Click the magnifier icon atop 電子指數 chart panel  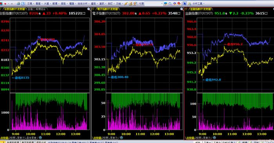pyautogui.click(x=182, y=9)
